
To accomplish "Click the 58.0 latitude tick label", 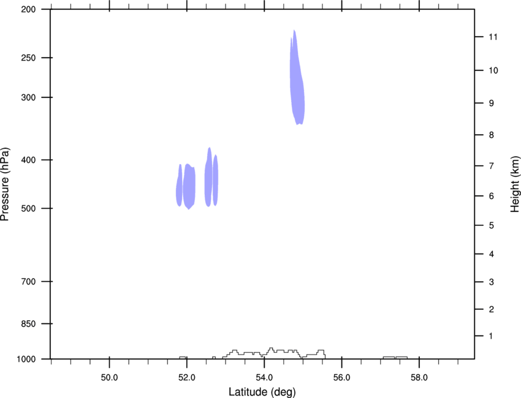I will coord(419,378).
